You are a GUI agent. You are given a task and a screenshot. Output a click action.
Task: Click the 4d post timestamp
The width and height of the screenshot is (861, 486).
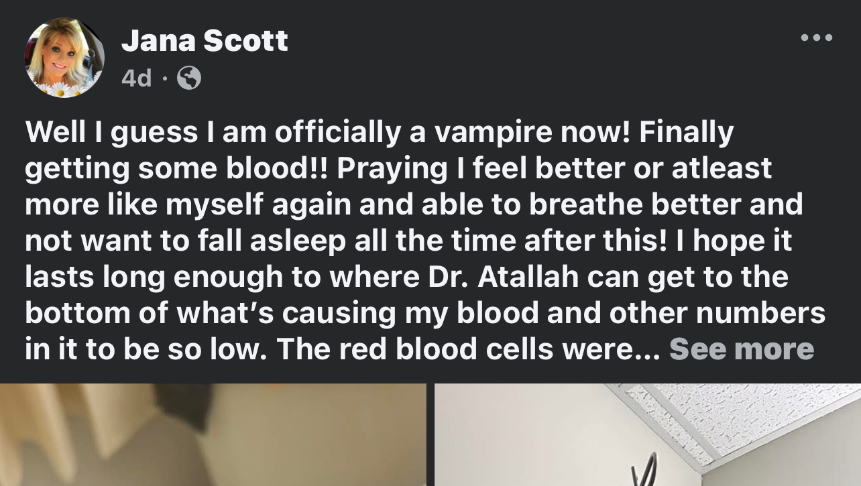tap(136, 79)
